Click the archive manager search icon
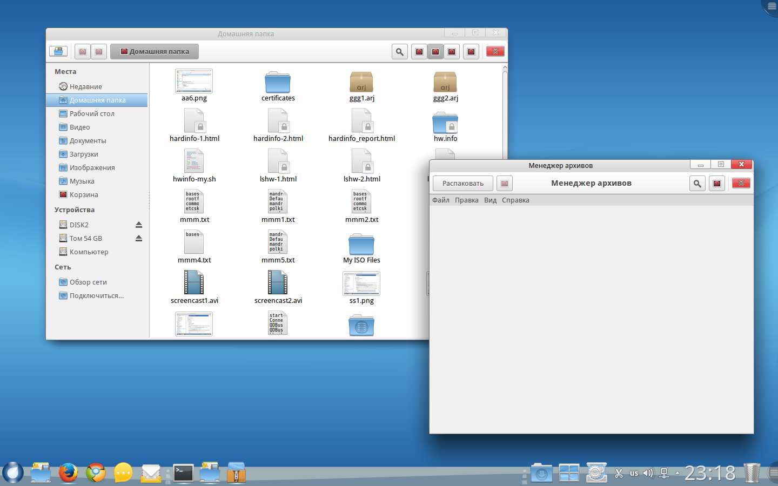Image resolution: width=778 pixels, height=486 pixels. click(697, 184)
